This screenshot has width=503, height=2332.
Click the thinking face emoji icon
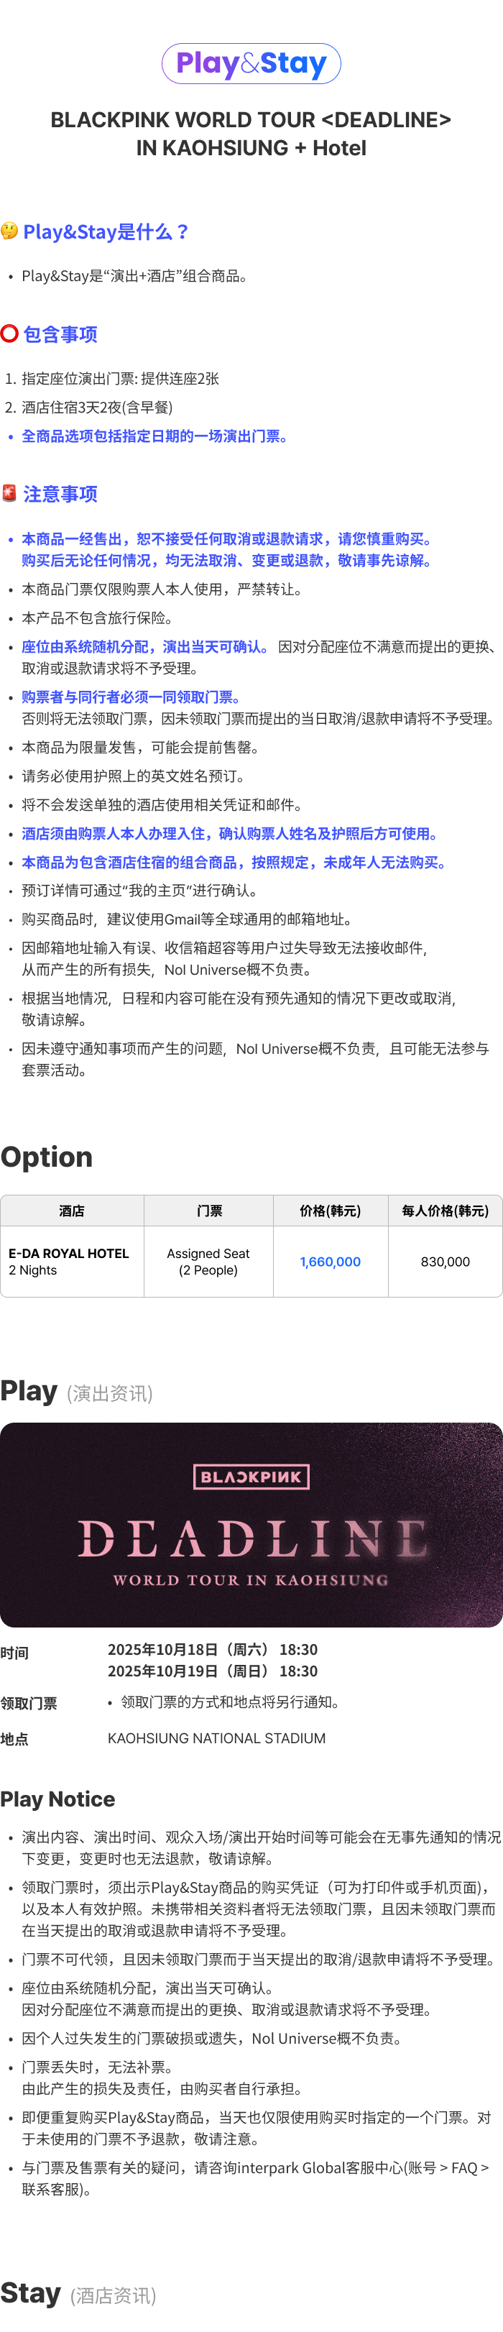pos(9,231)
